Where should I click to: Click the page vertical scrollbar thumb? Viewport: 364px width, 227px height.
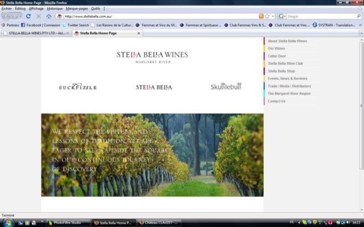click(362, 106)
